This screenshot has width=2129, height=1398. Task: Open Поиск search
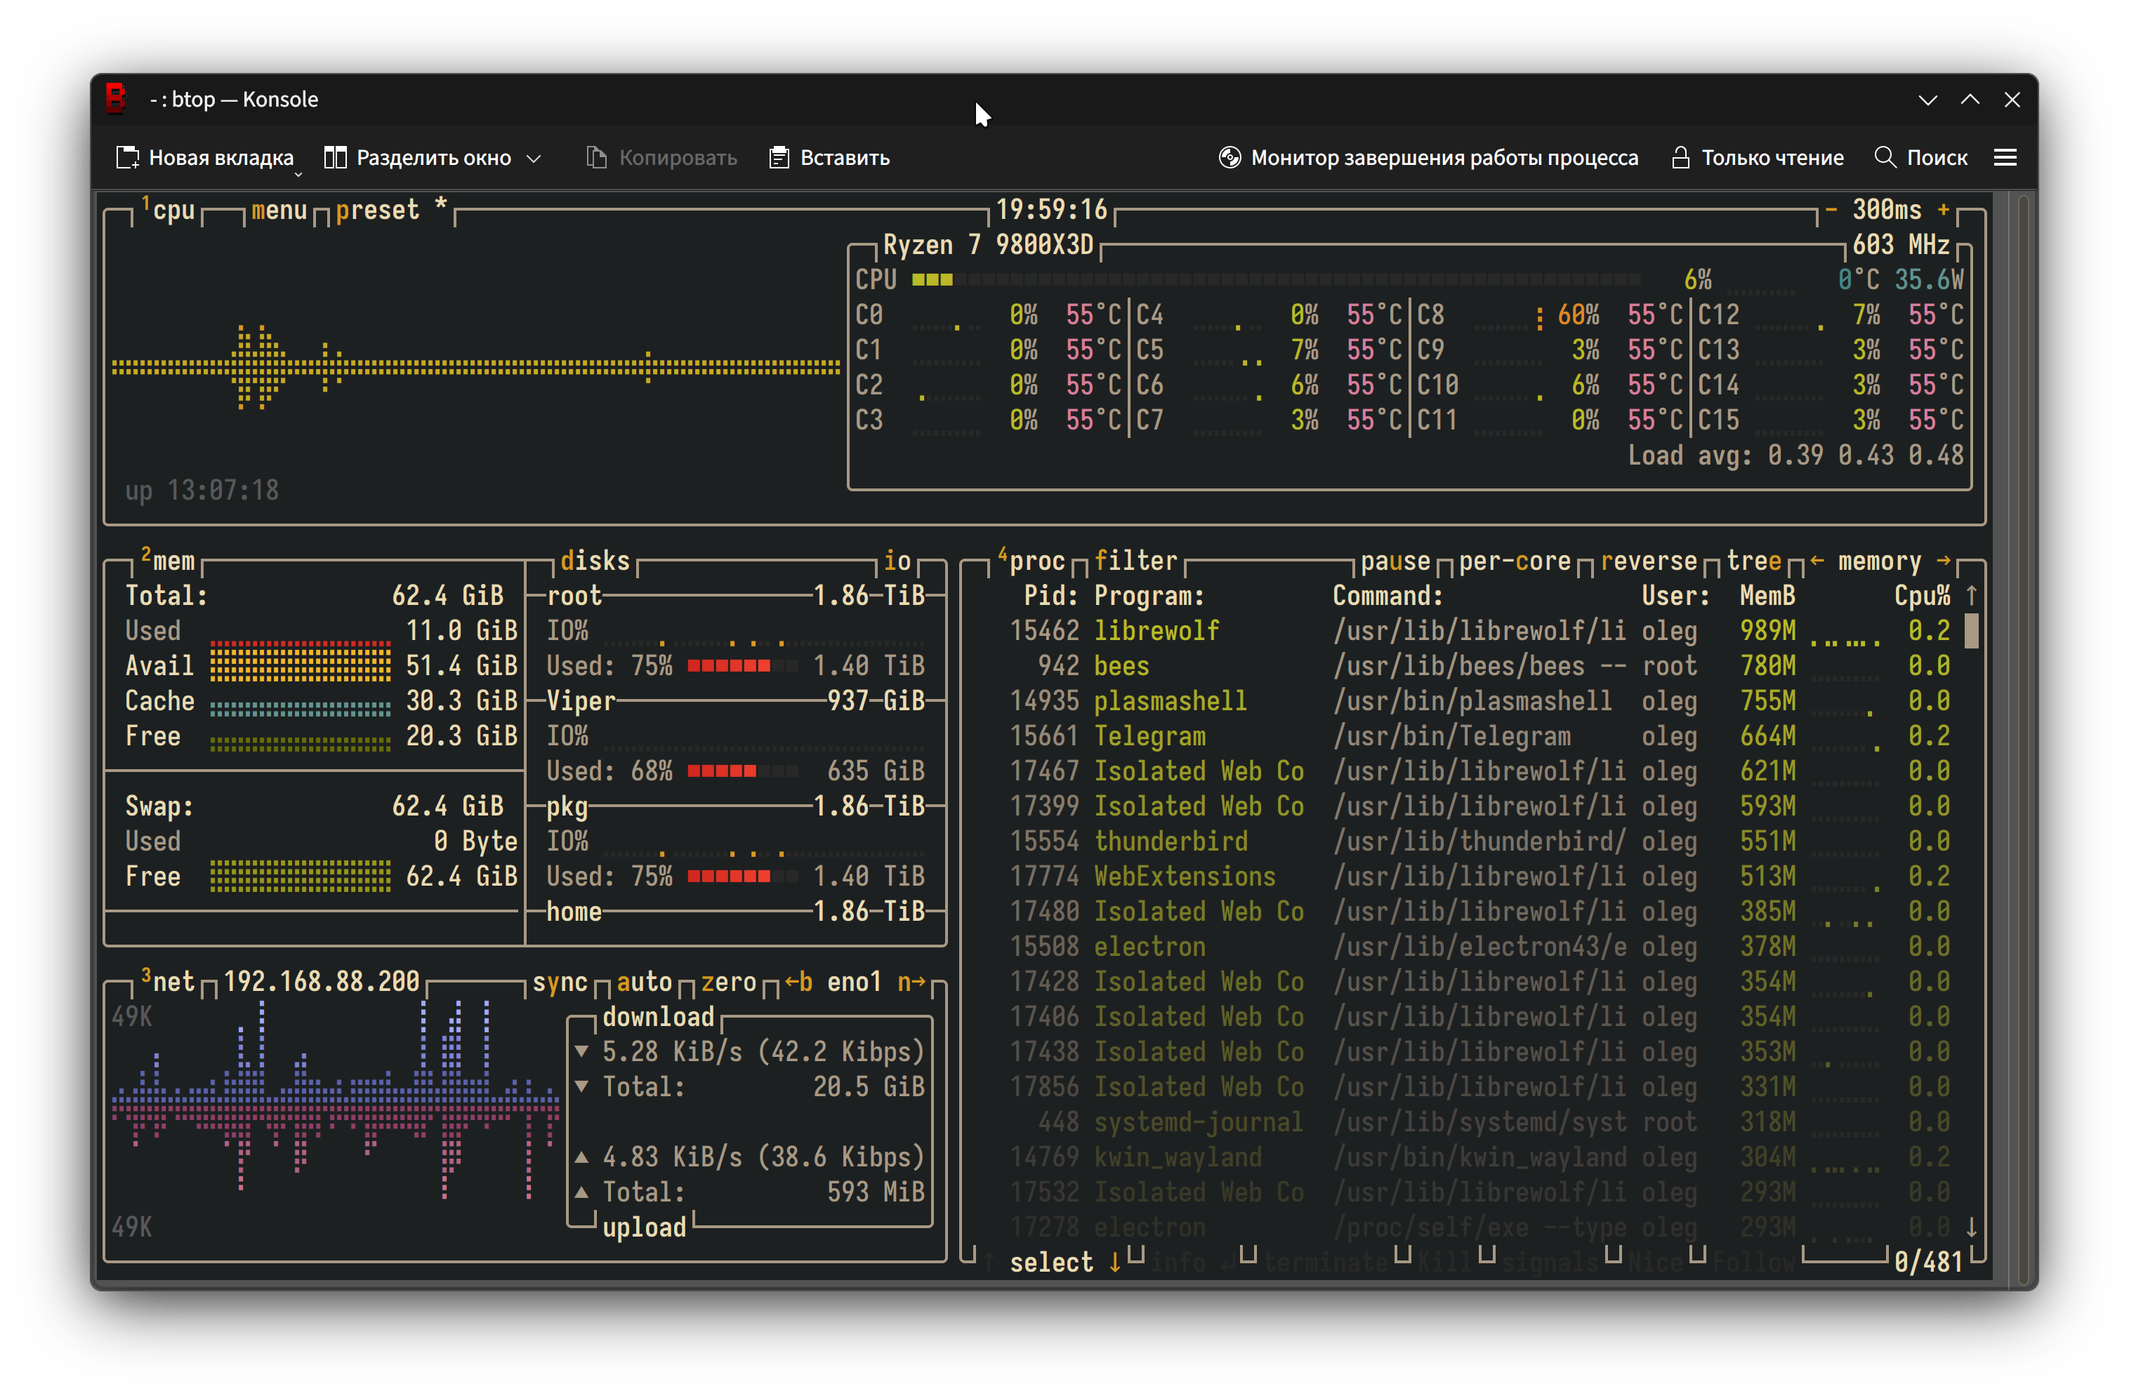tap(1921, 158)
